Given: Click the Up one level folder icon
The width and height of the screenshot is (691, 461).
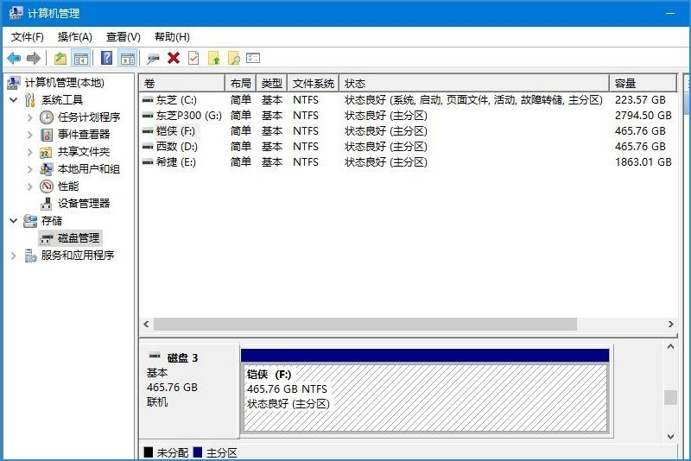Looking at the screenshot, I should coord(60,58).
